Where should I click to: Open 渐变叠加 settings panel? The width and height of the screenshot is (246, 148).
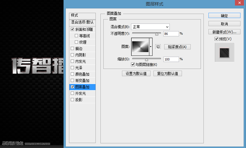[82, 81]
